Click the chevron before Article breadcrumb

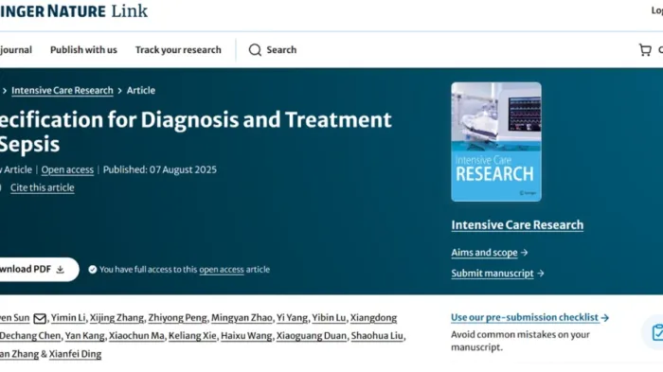pos(120,91)
